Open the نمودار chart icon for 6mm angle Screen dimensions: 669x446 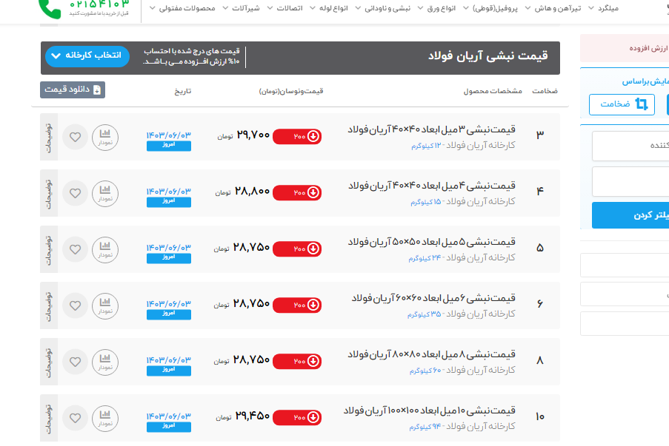click(104, 305)
